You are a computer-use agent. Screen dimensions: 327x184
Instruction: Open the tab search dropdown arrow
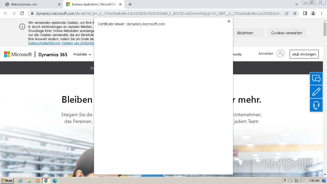[x=297, y=4]
